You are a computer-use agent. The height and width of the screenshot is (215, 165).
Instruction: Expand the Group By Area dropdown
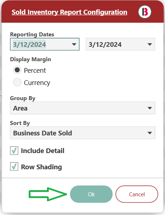tap(82, 108)
